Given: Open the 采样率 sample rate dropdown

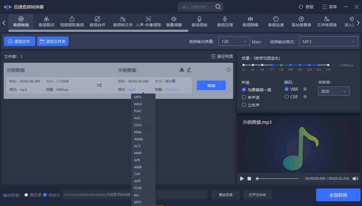Looking at the screenshot, I should (x=333, y=91).
